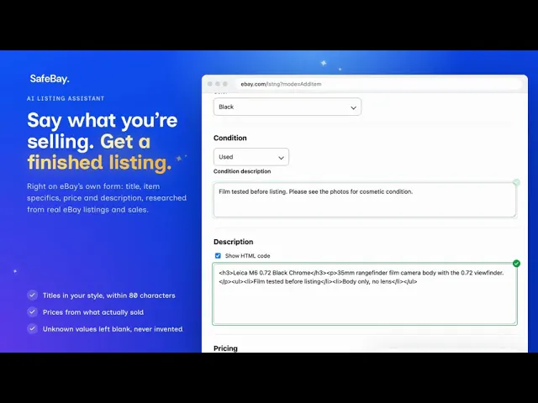
Task: Open the Black color dropdown
Action: 287,107
